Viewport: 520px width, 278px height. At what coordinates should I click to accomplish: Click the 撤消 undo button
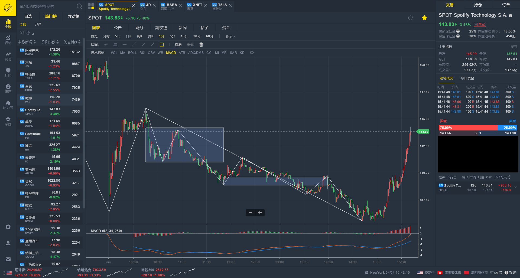click(x=178, y=45)
